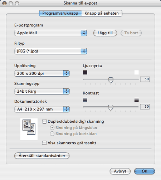Screen dimensions: 161x180
Task: Select the Programvaruknapp tab
Action: [x=60, y=13]
